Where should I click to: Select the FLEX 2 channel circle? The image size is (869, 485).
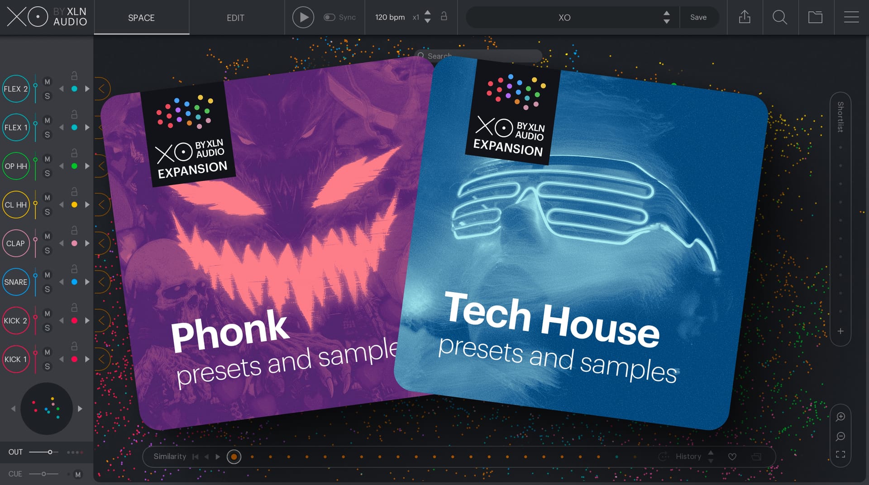tap(16, 89)
